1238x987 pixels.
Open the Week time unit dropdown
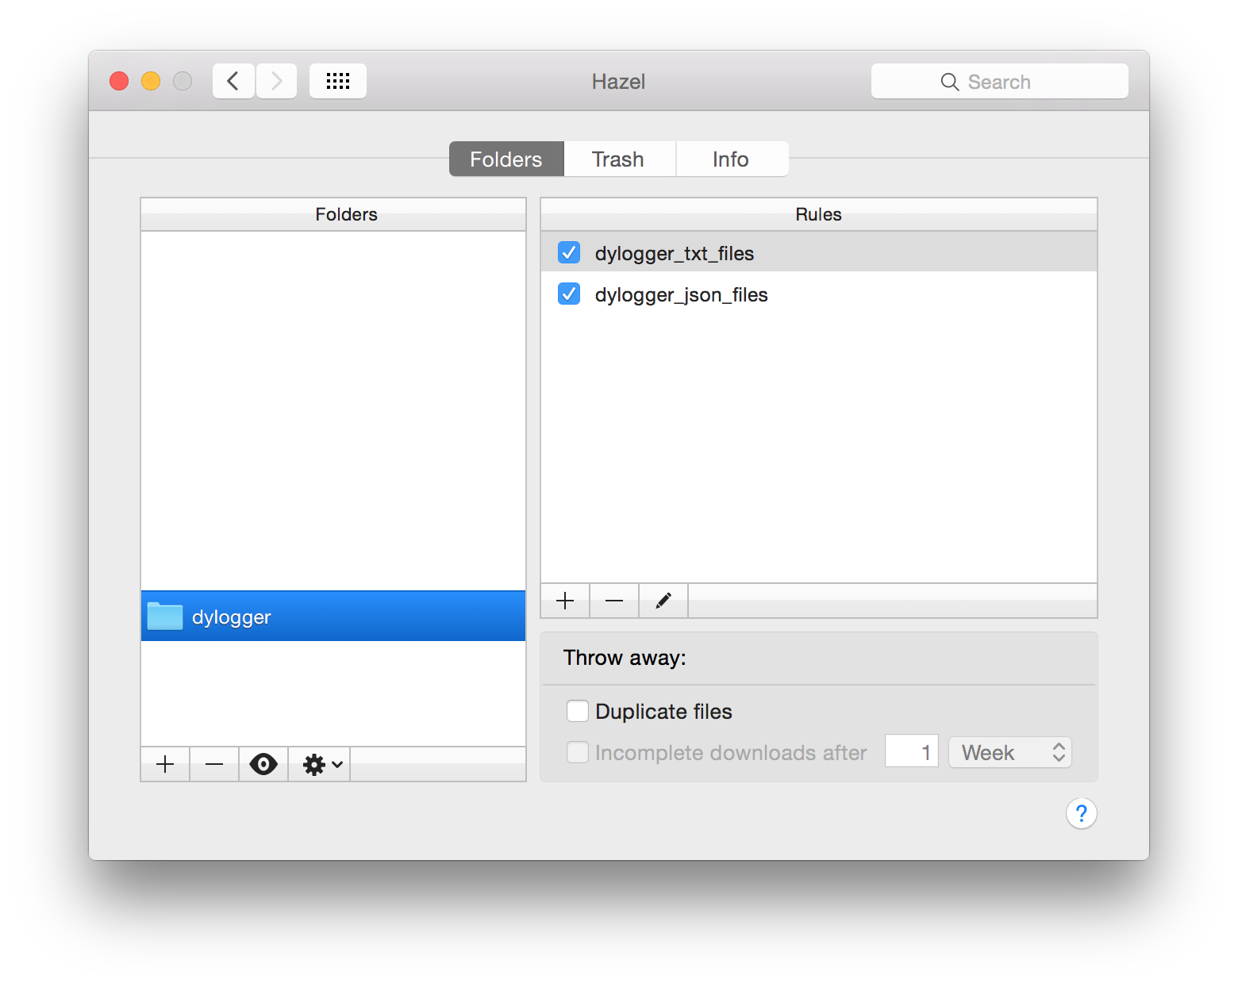pos(1010,752)
